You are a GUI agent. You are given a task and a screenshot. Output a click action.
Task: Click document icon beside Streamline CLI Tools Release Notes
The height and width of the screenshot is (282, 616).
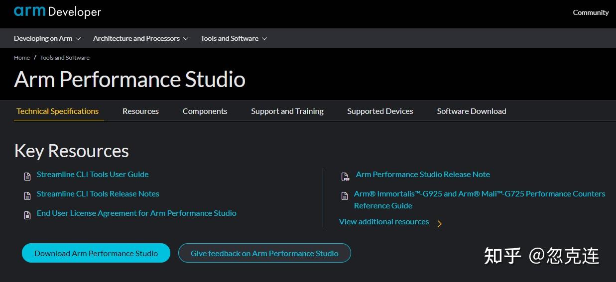[x=27, y=195]
